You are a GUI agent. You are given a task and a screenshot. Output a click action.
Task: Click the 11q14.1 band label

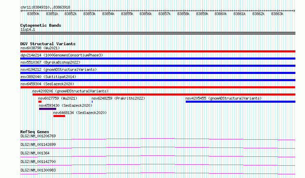click(x=28, y=29)
